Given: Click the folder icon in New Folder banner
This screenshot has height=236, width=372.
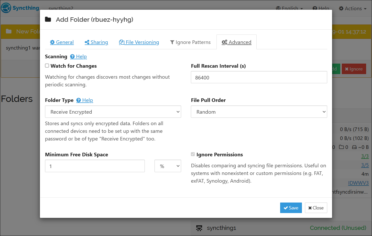Looking at the screenshot, I should 9,31.
